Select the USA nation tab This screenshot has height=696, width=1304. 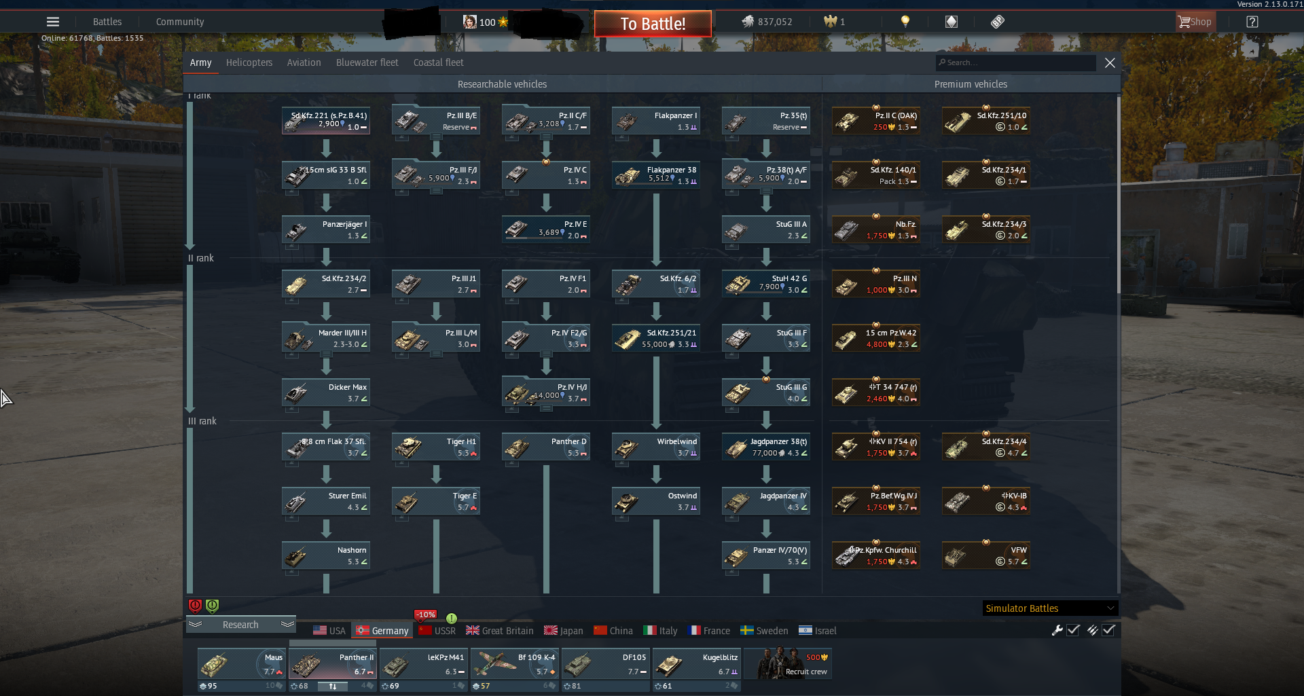329,631
